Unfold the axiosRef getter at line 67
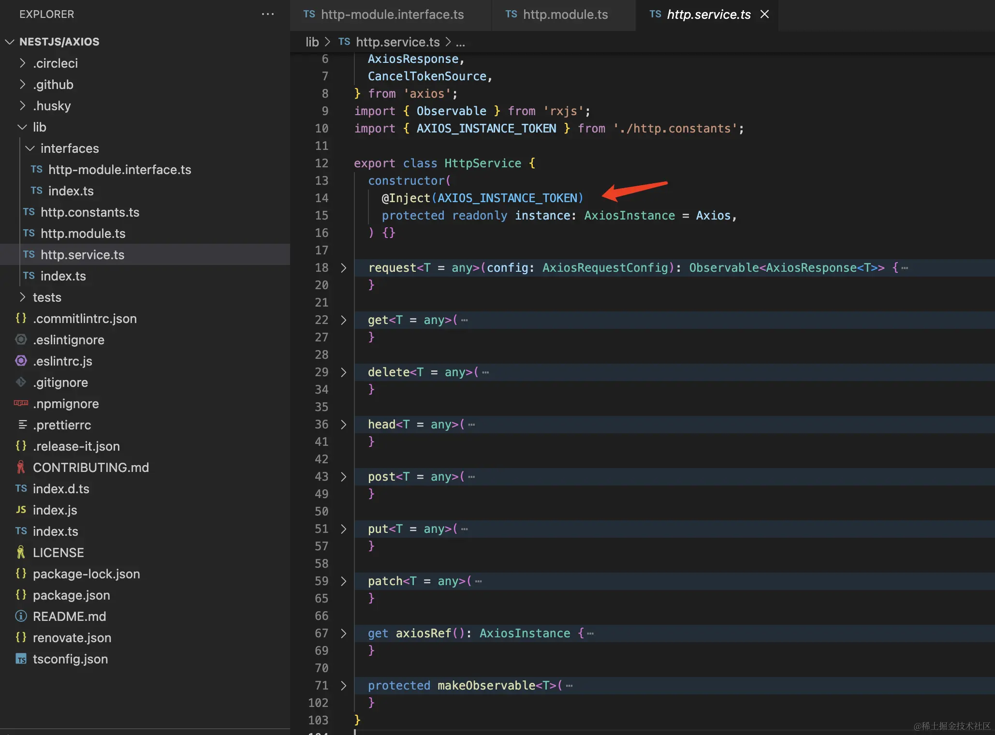Image resolution: width=995 pixels, height=735 pixels. pyautogui.click(x=343, y=633)
